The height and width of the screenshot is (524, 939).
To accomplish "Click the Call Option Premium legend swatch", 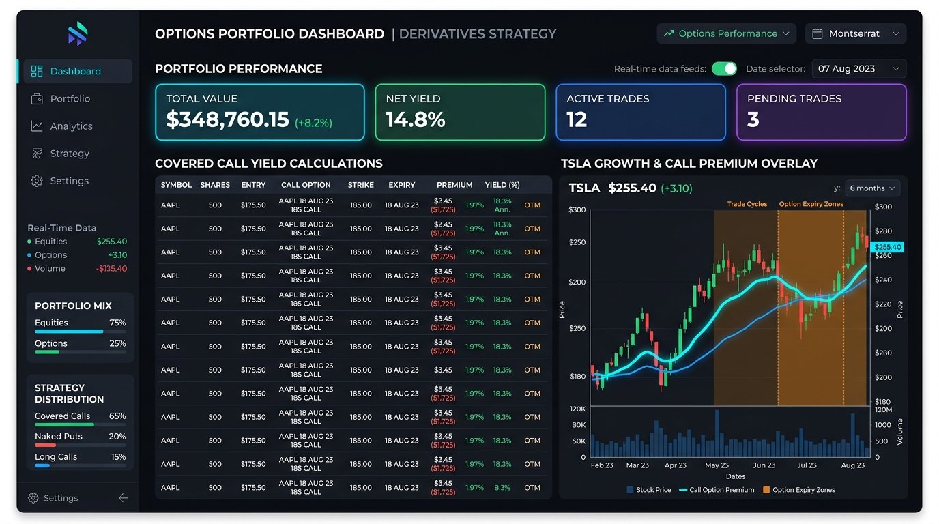I will coord(683,490).
